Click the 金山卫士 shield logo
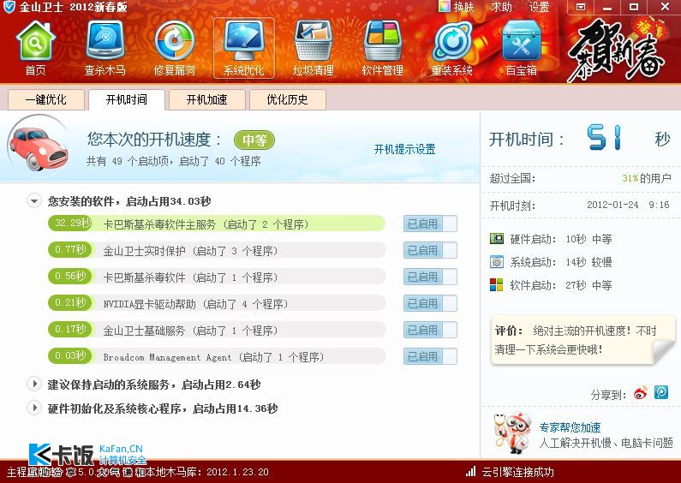The height and width of the screenshot is (483, 681). pyautogui.click(x=9, y=7)
